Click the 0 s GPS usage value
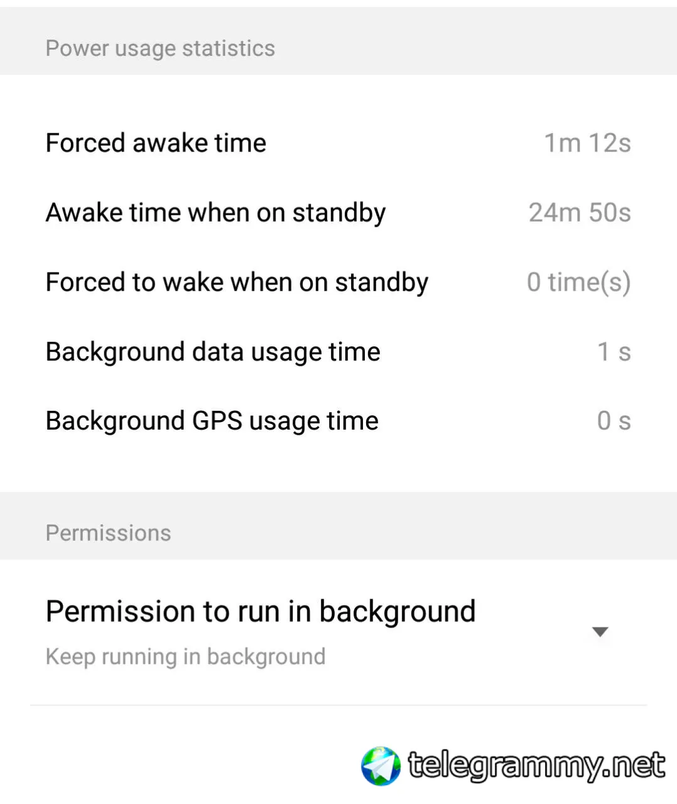677x804 pixels. (x=614, y=421)
